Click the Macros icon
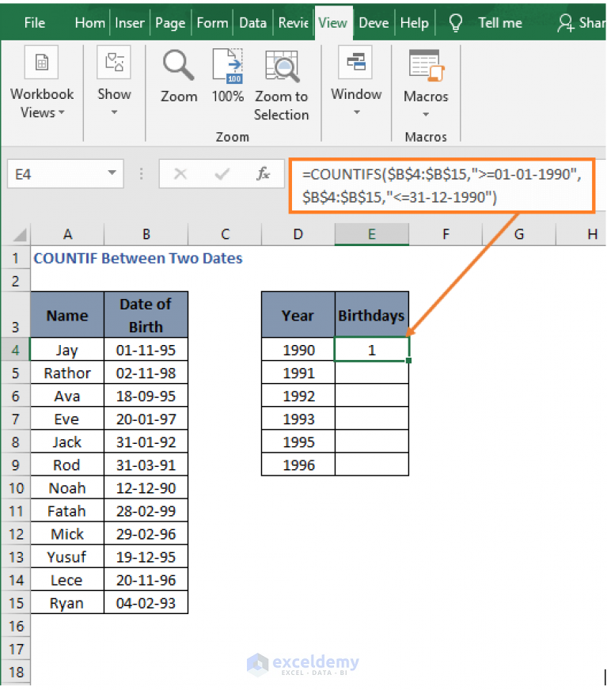 [426, 66]
